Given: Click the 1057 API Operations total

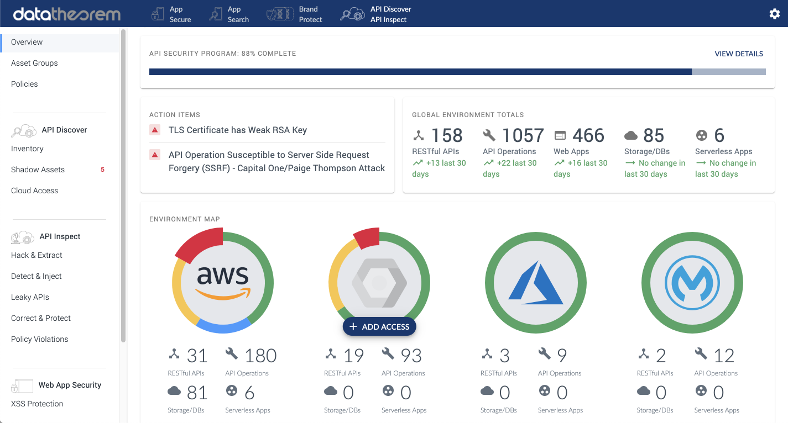Looking at the screenshot, I should [x=523, y=135].
